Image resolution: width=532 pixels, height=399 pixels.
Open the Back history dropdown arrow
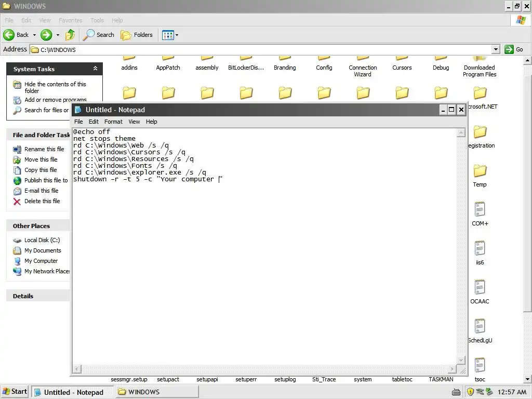point(34,35)
